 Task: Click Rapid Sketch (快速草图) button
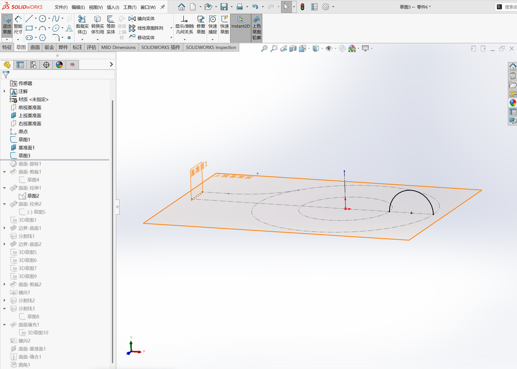225,25
